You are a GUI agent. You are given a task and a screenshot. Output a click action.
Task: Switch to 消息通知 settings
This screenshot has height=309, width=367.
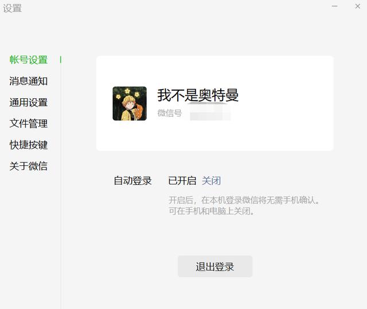pyautogui.click(x=29, y=81)
